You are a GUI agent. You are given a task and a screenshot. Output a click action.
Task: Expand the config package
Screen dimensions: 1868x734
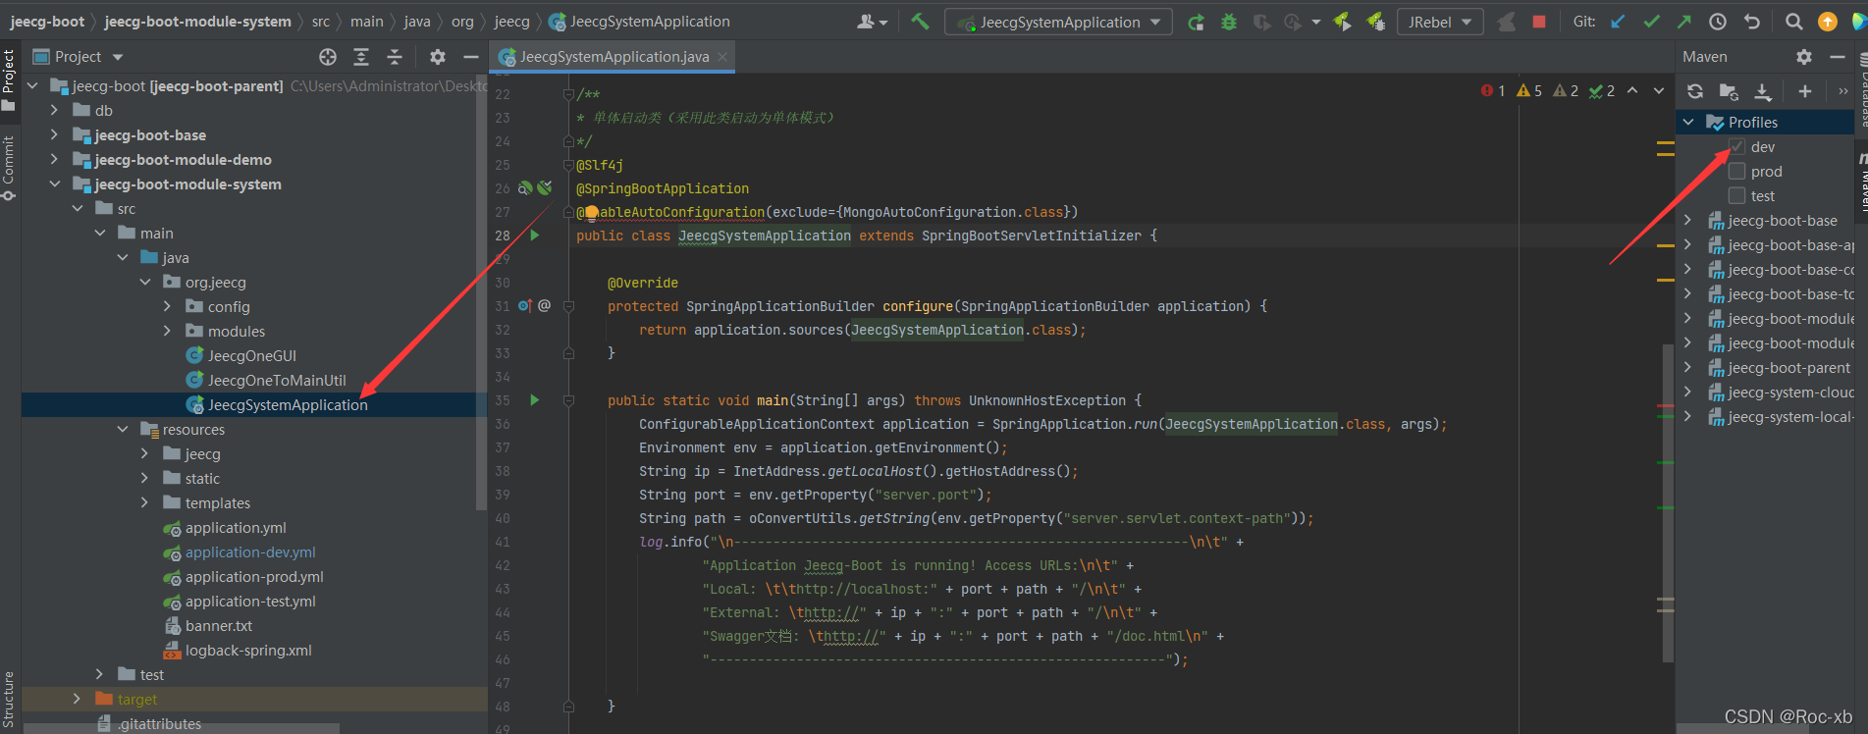click(x=167, y=307)
